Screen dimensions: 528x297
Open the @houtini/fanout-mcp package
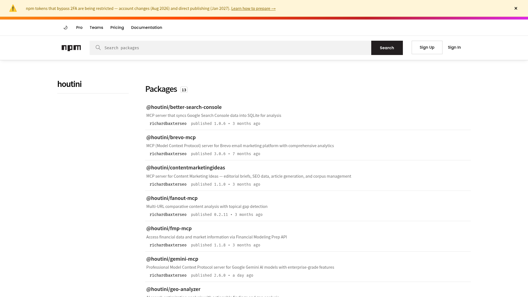pos(172,198)
